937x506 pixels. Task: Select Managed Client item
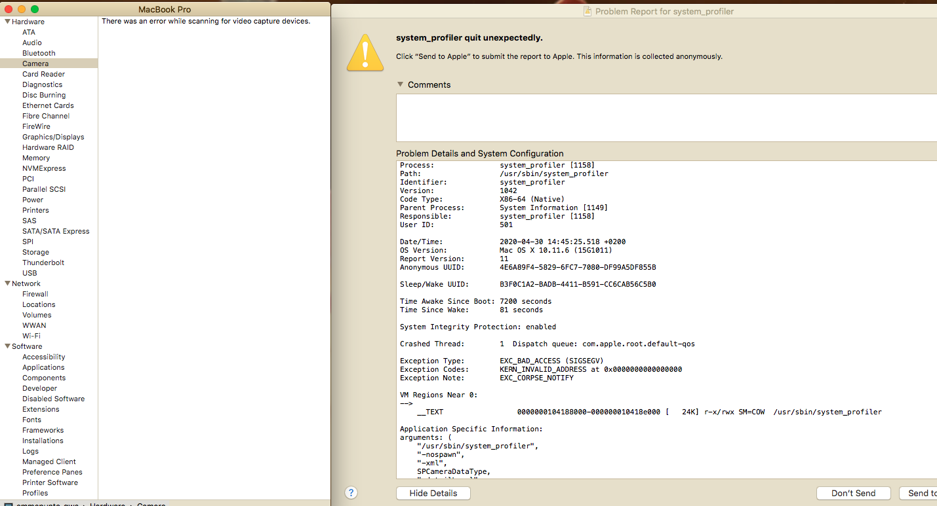(49, 461)
